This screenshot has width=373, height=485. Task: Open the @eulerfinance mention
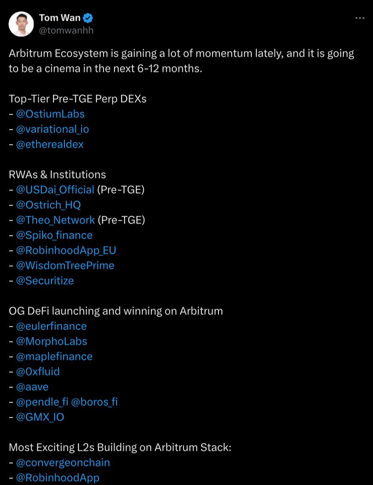point(51,326)
